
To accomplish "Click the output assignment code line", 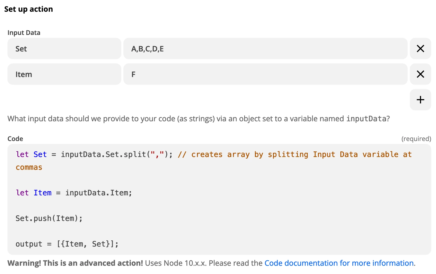I will (67, 244).
